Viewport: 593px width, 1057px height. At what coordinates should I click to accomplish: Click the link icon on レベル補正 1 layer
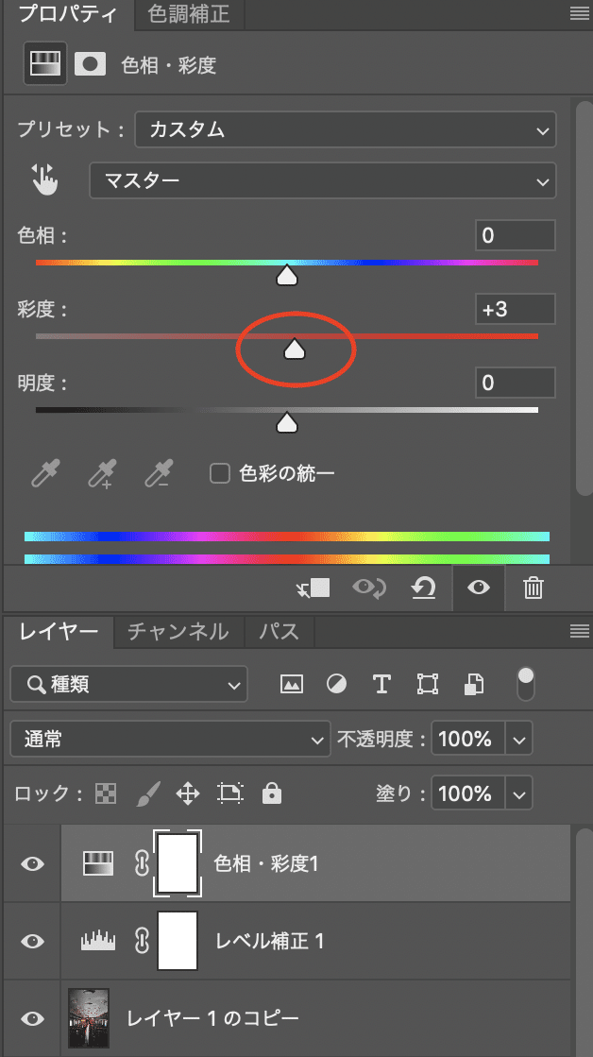pos(142,941)
